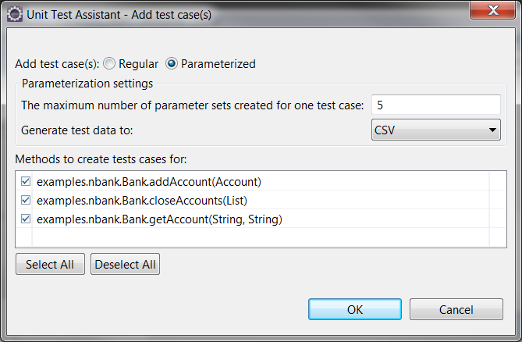Viewport: 522px width, 342px height.
Task: Disable the getAccount(String, String) checkbox
Action: [26, 219]
